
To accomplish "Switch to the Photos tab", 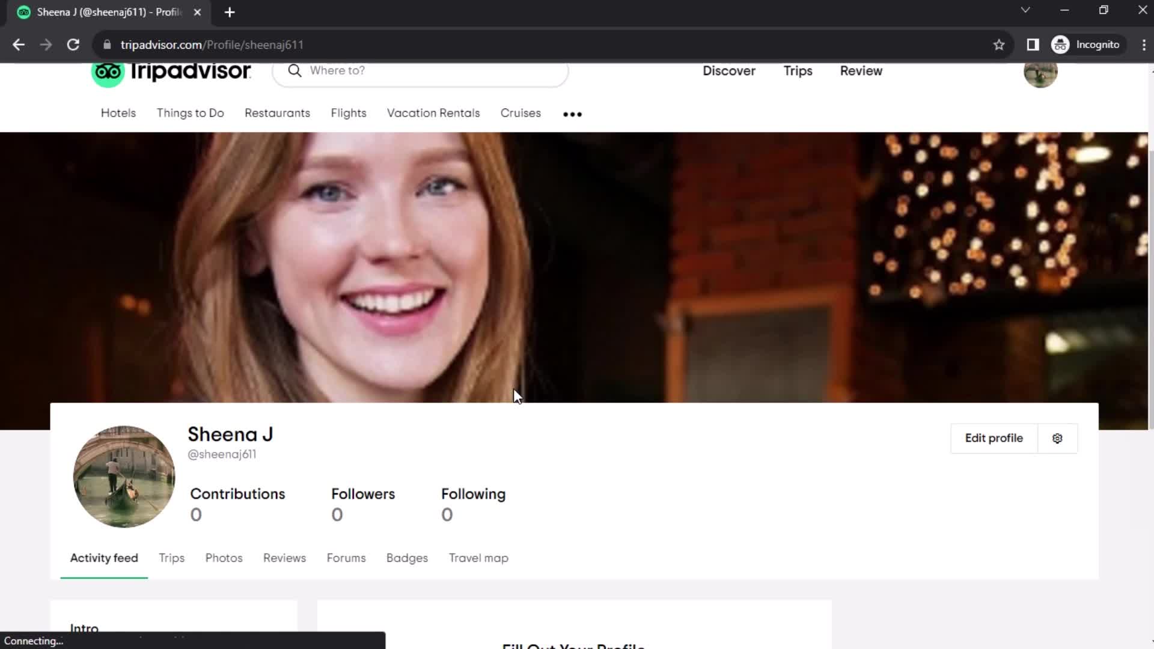I will tap(224, 558).
